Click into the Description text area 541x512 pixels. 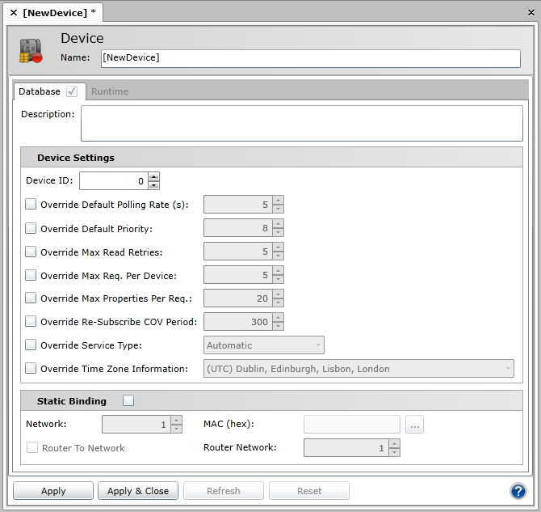point(301,124)
